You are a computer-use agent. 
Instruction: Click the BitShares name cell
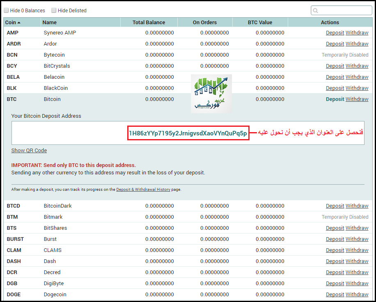(55, 228)
